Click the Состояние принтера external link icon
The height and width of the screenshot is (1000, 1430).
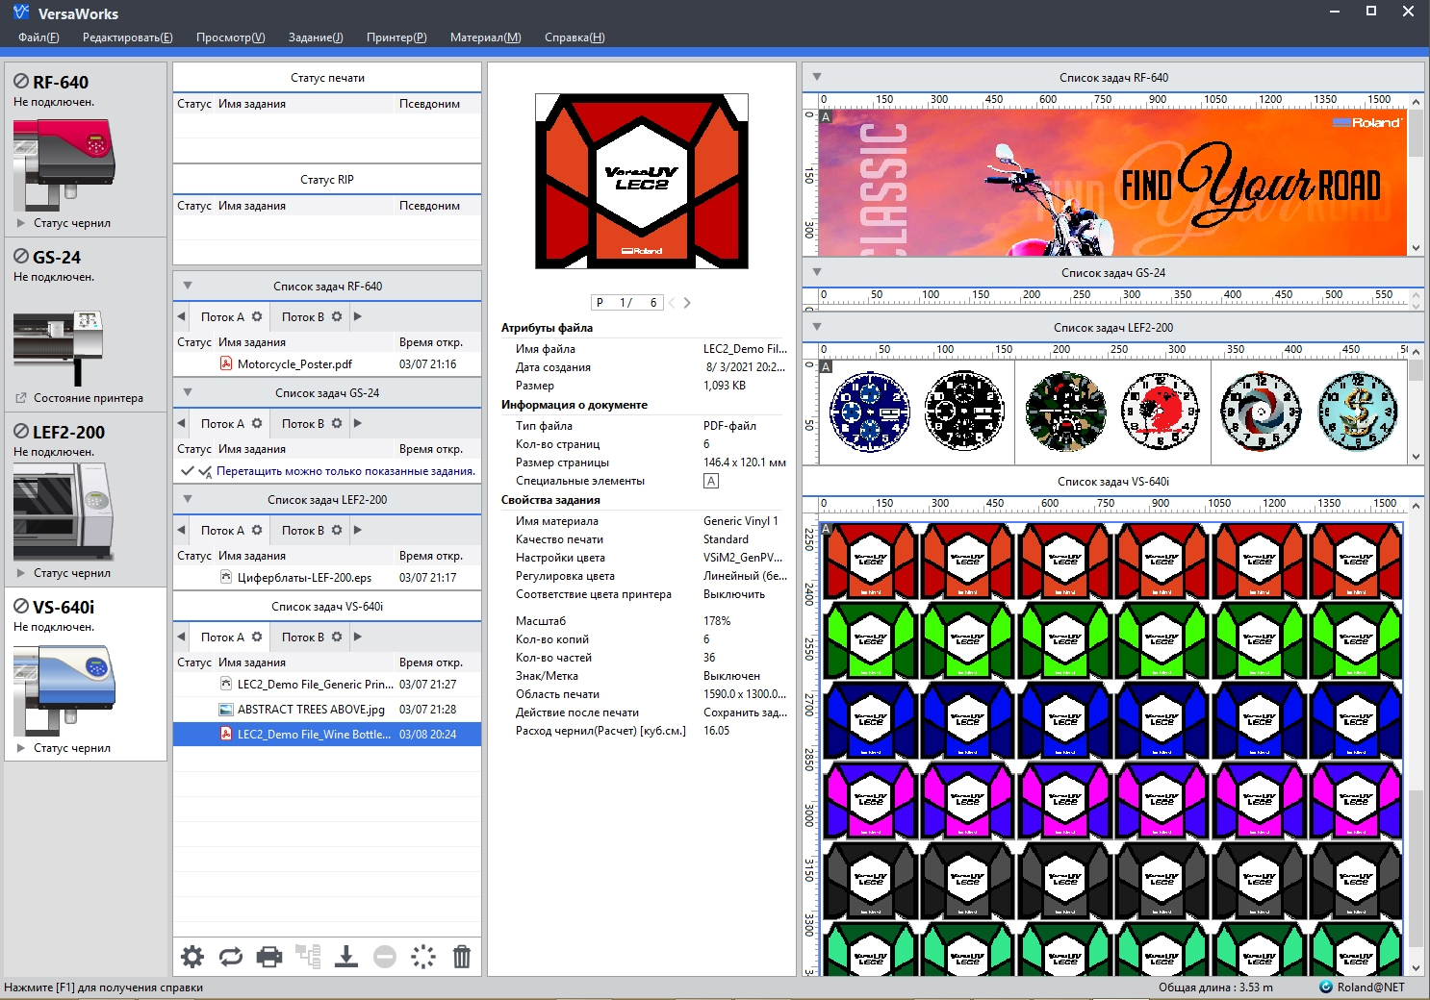(x=21, y=398)
